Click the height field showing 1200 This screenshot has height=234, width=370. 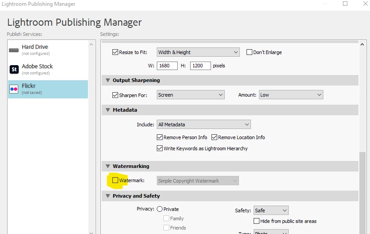coord(200,66)
